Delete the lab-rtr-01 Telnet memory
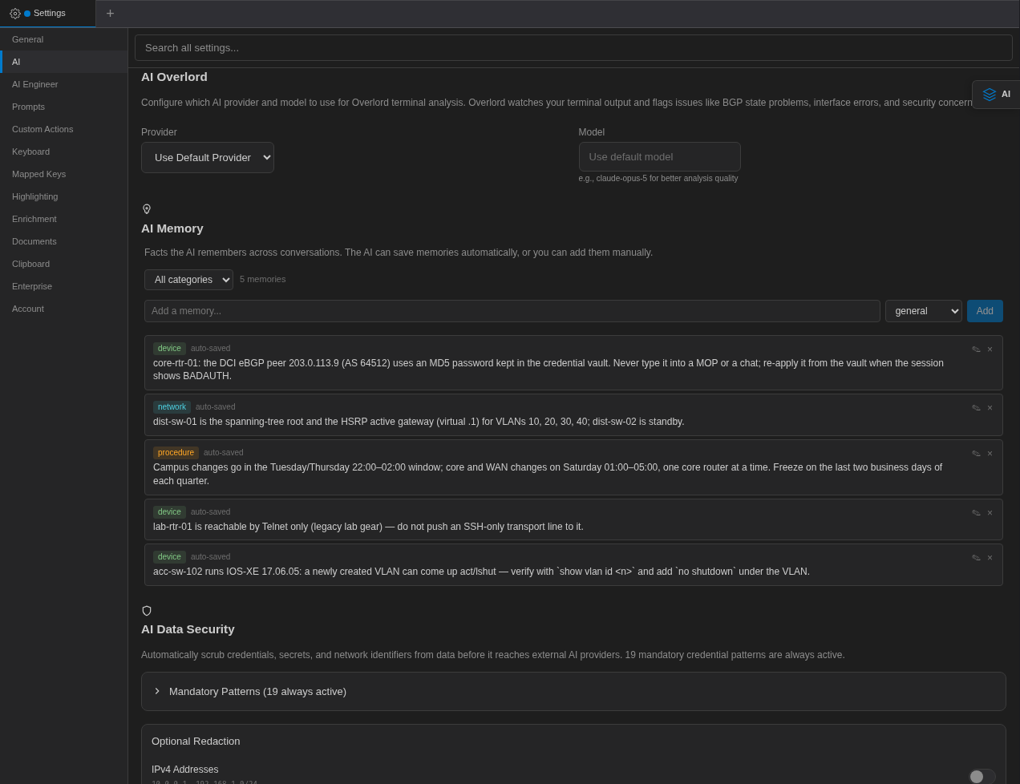This screenshot has height=784, width=1020. coord(990,513)
